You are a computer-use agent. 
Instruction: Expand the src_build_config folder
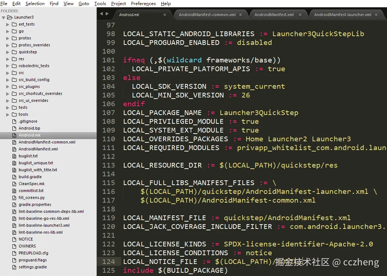tap(8, 80)
